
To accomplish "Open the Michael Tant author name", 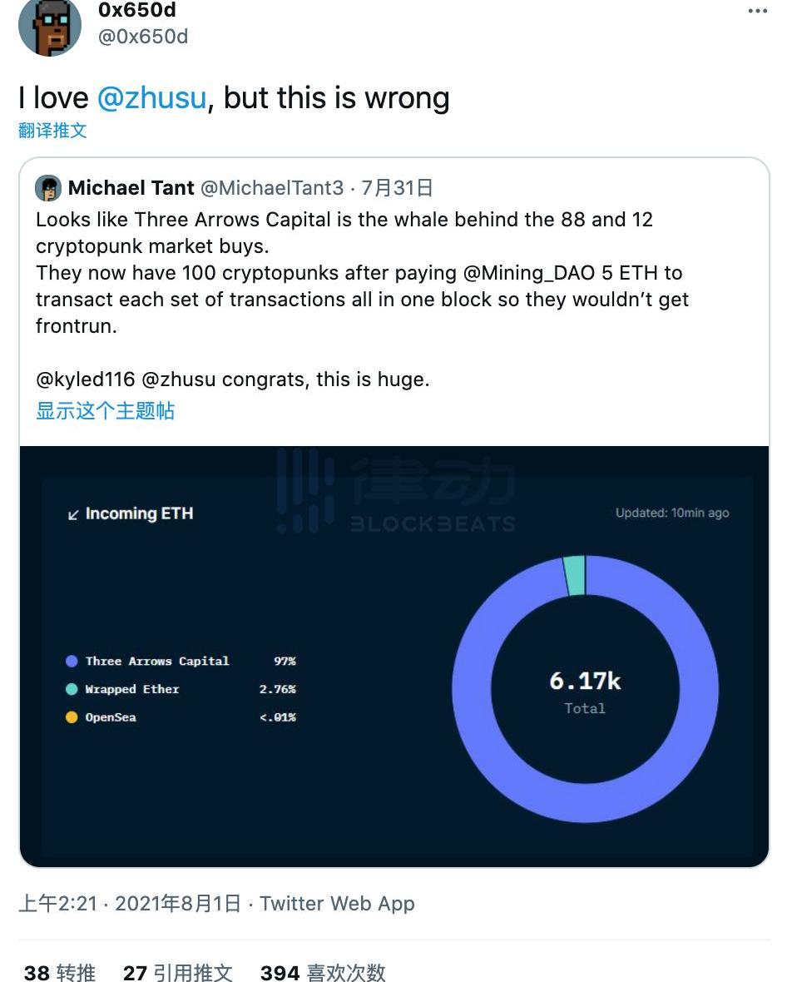I will pos(131,188).
